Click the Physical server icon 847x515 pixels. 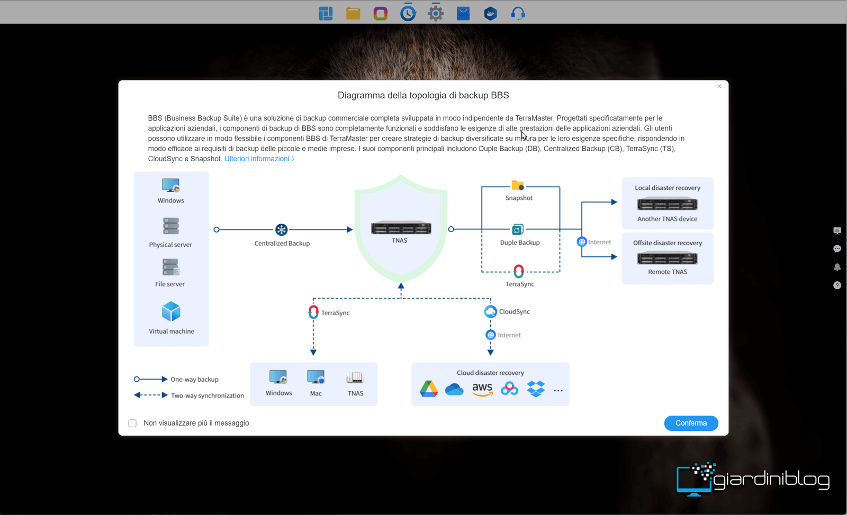[170, 226]
